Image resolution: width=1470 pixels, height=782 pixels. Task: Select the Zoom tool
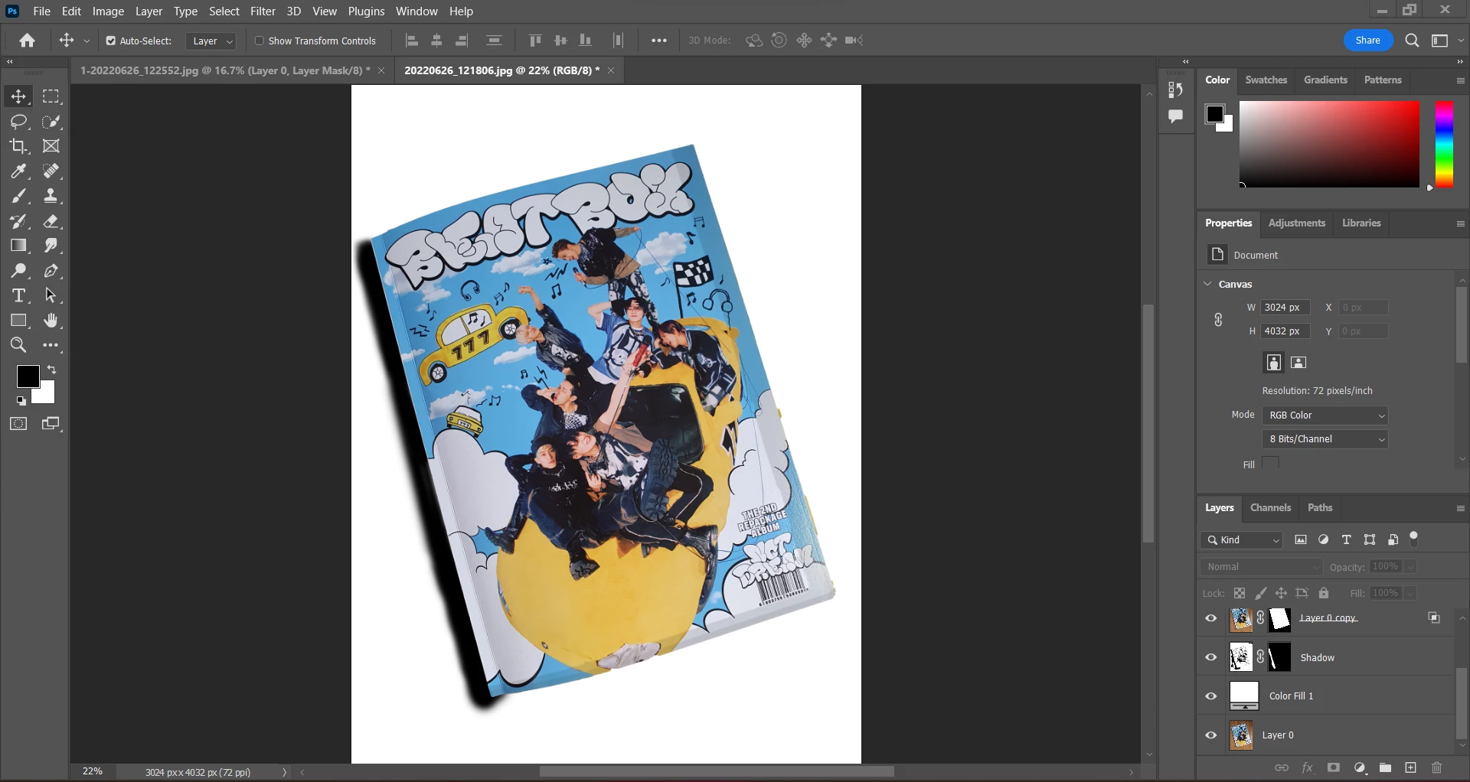(x=18, y=345)
